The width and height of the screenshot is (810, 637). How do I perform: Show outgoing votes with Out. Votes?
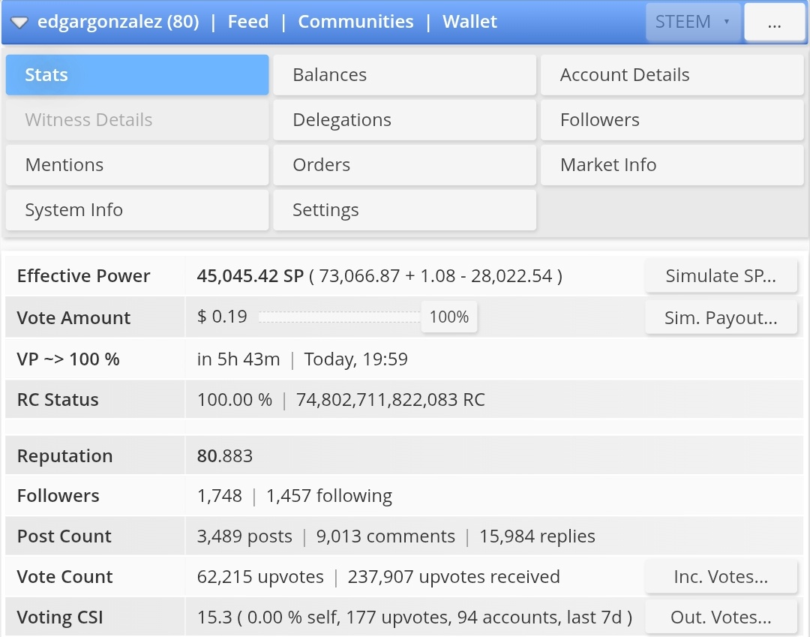[721, 617]
